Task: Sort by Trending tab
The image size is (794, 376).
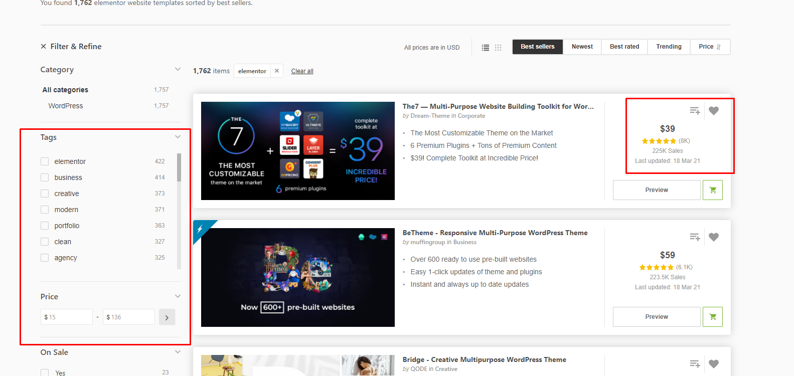Action: pos(669,47)
